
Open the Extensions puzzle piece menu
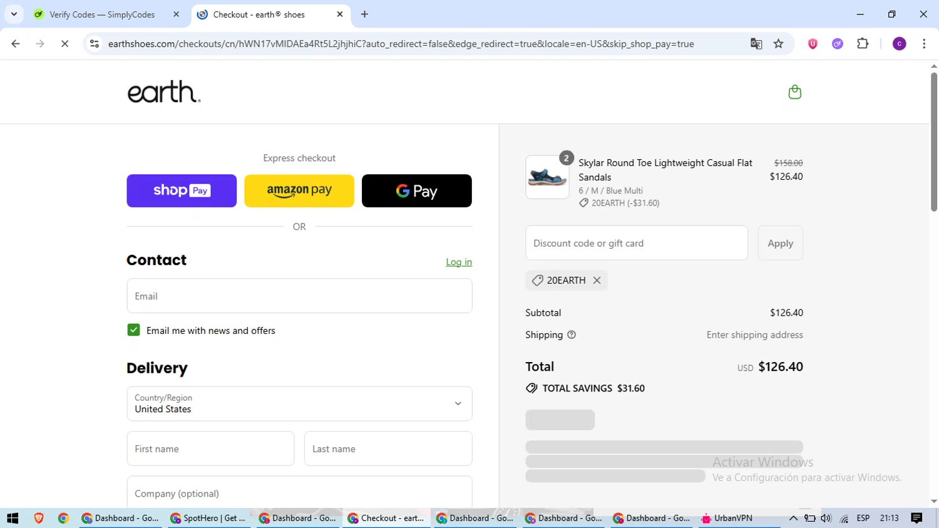coord(863,44)
